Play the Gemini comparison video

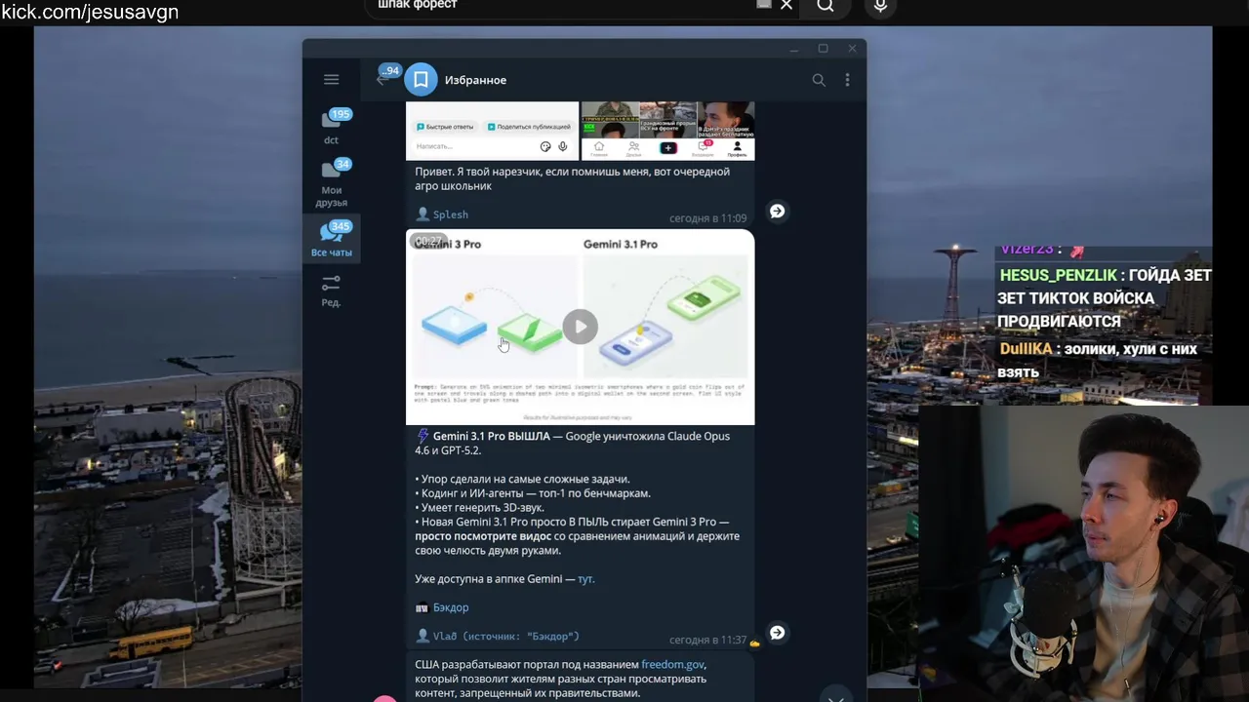(580, 327)
